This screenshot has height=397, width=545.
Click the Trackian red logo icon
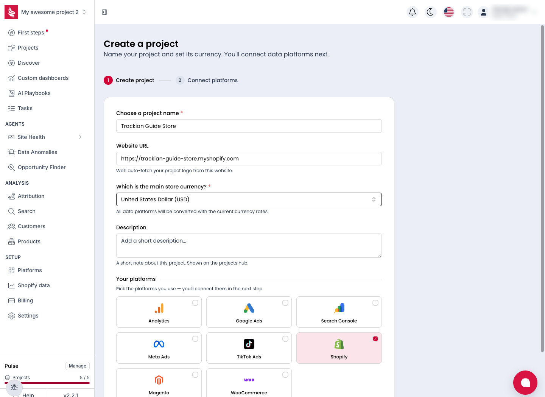click(x=11, y=12)
